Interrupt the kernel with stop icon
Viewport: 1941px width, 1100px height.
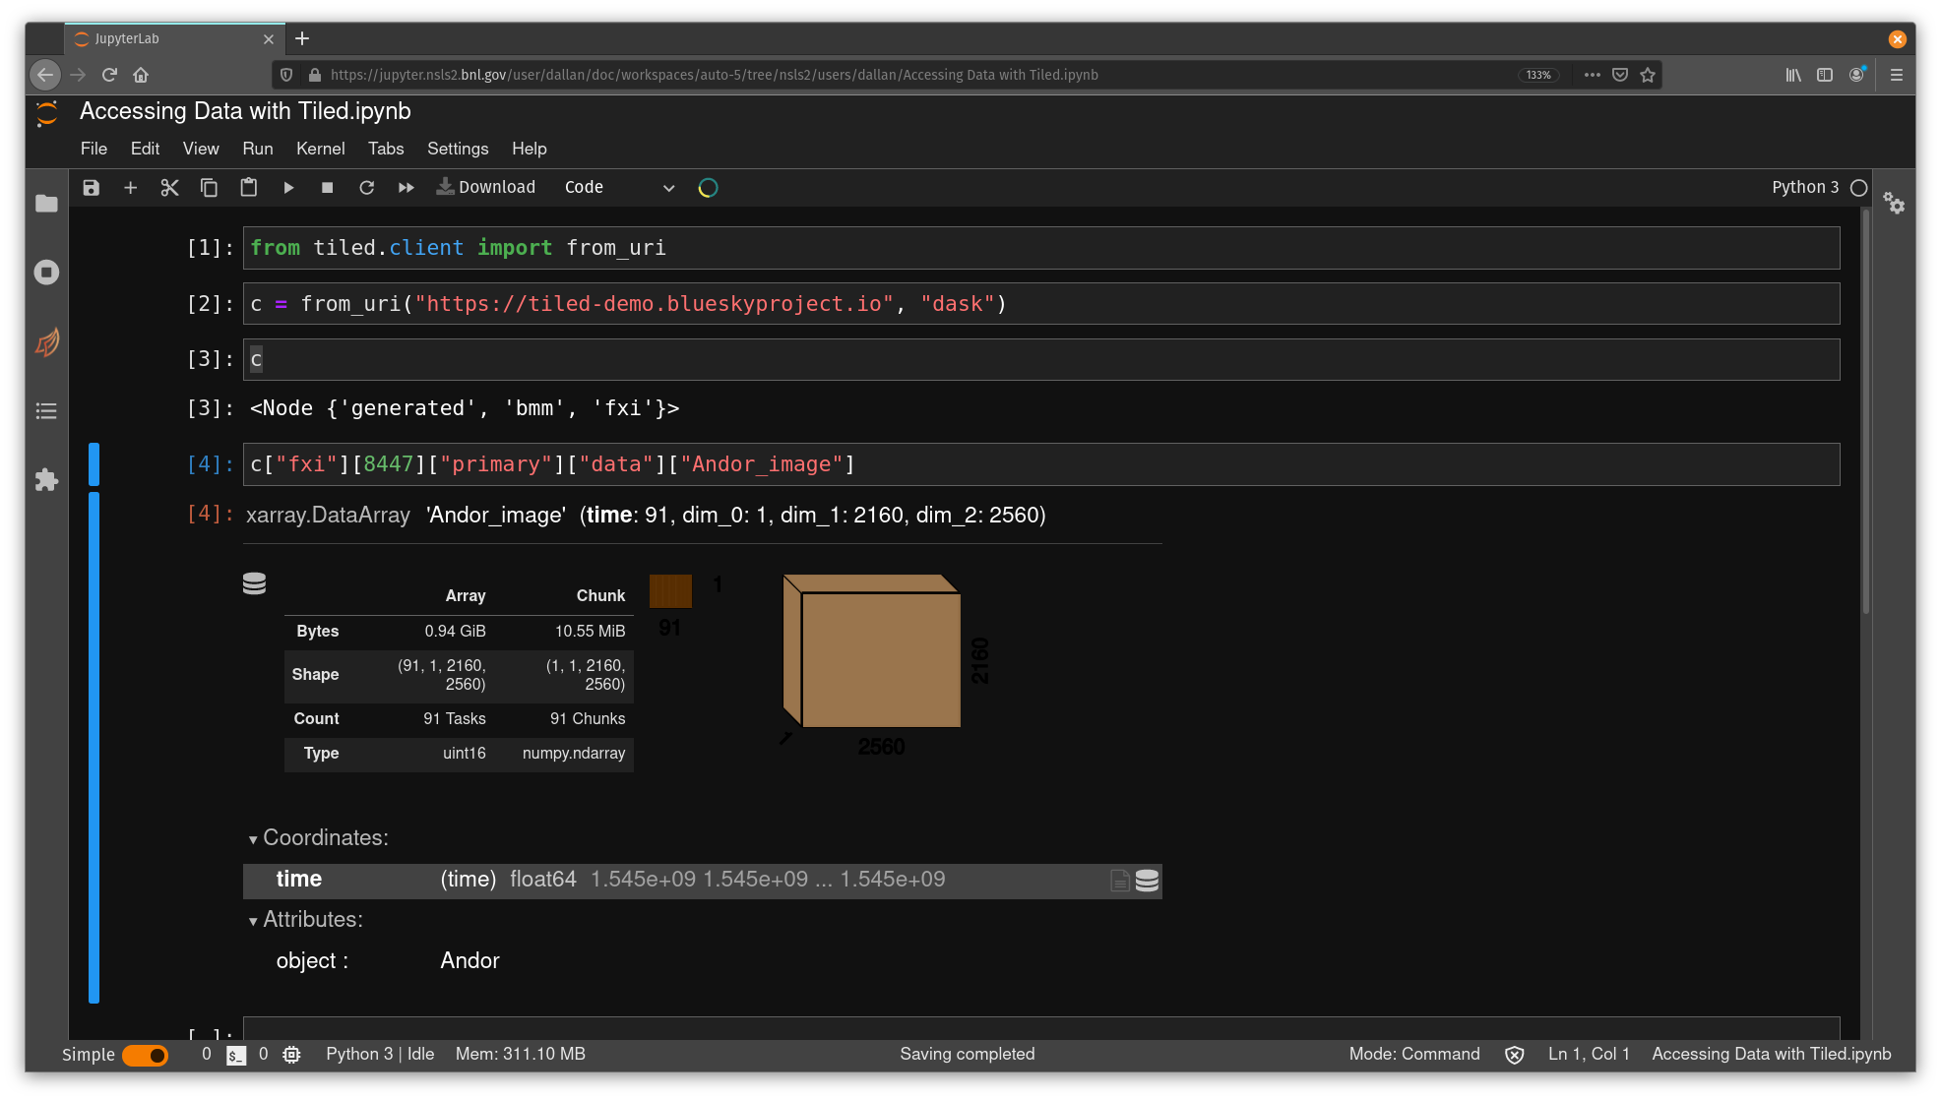coord(327,187)
